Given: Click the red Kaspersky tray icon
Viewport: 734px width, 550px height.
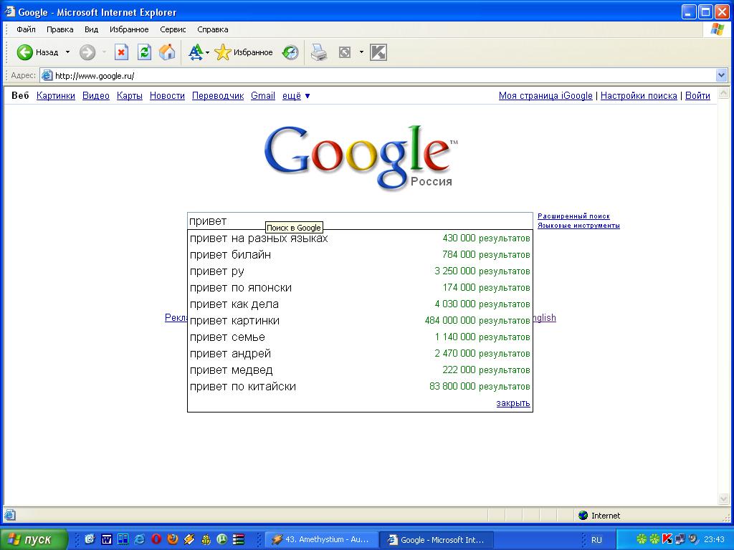Looking at the screenshot, I should (667, 539).
